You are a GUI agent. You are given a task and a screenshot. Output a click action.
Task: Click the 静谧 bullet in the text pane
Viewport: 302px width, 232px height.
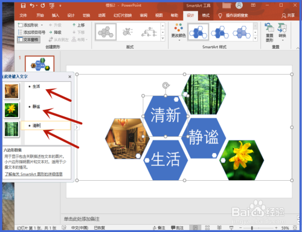coord(36,107)
